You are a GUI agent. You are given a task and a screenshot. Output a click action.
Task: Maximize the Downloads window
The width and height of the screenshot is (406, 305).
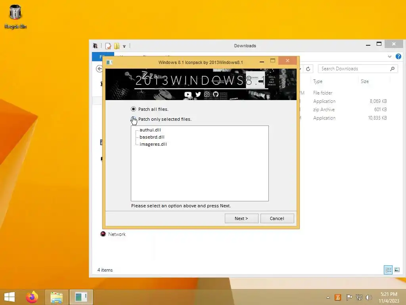point(379,44)
